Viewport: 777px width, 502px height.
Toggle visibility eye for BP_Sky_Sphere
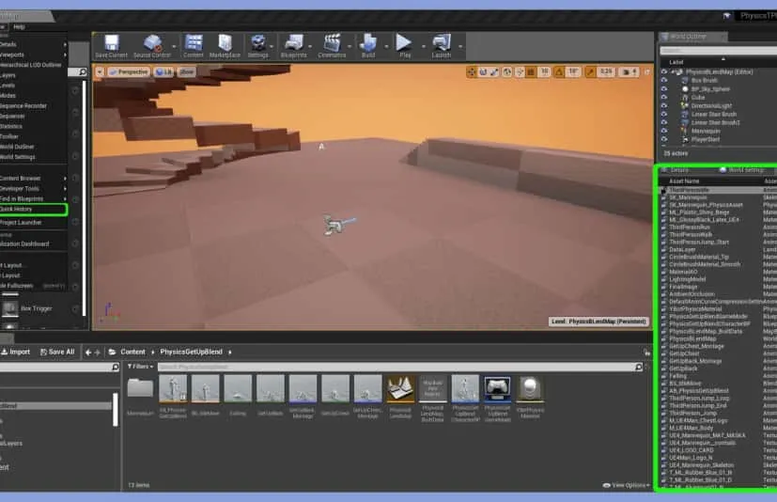pyautogui.click(x=664, y=88)
